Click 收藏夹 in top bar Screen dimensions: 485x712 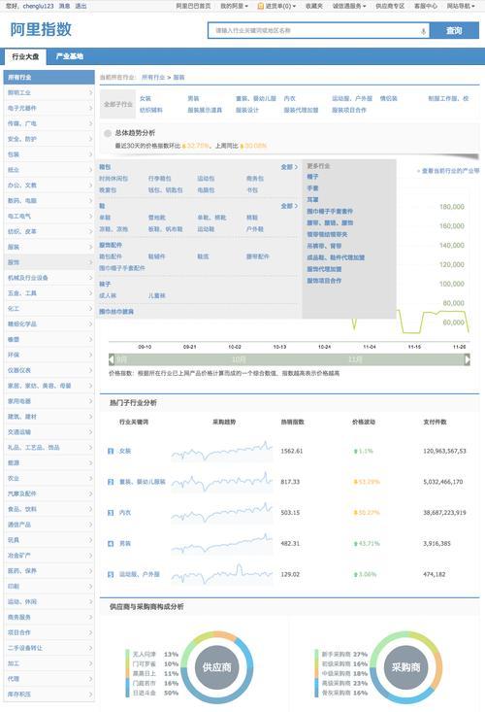(314, 6)
